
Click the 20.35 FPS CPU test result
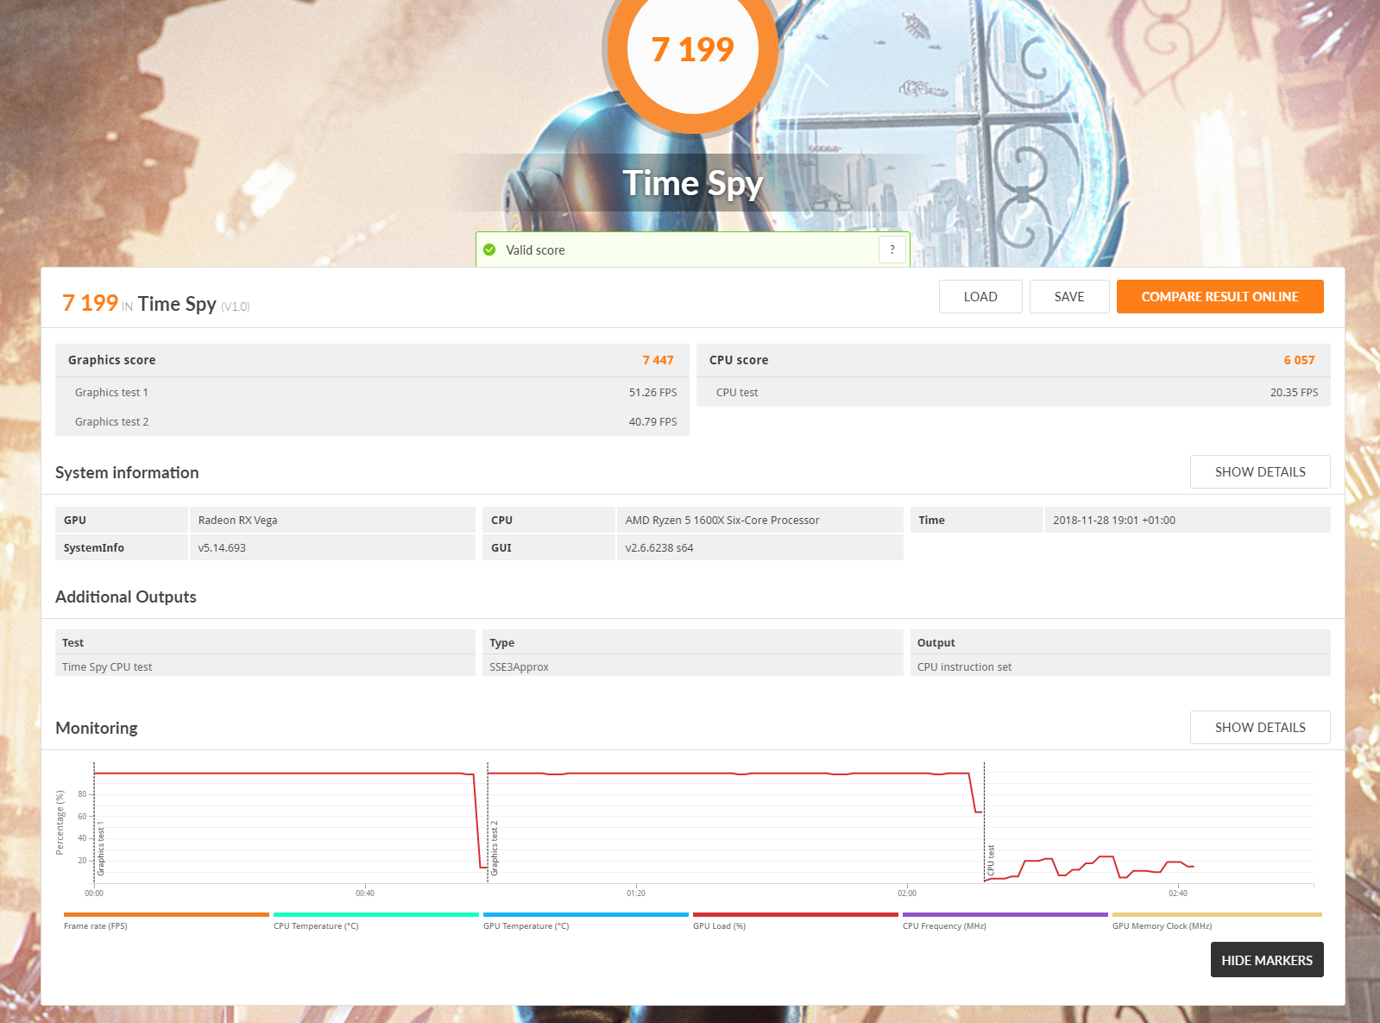click(x=1294, y=392)
